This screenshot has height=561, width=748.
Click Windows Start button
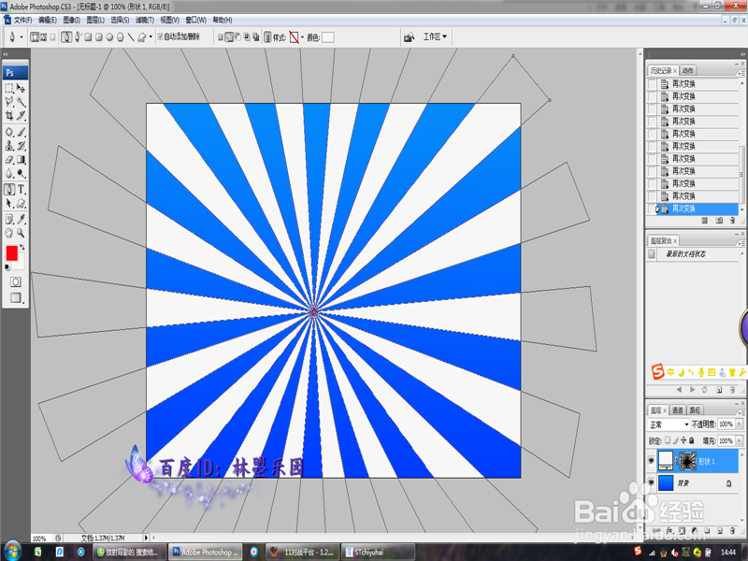pos(11,551)
